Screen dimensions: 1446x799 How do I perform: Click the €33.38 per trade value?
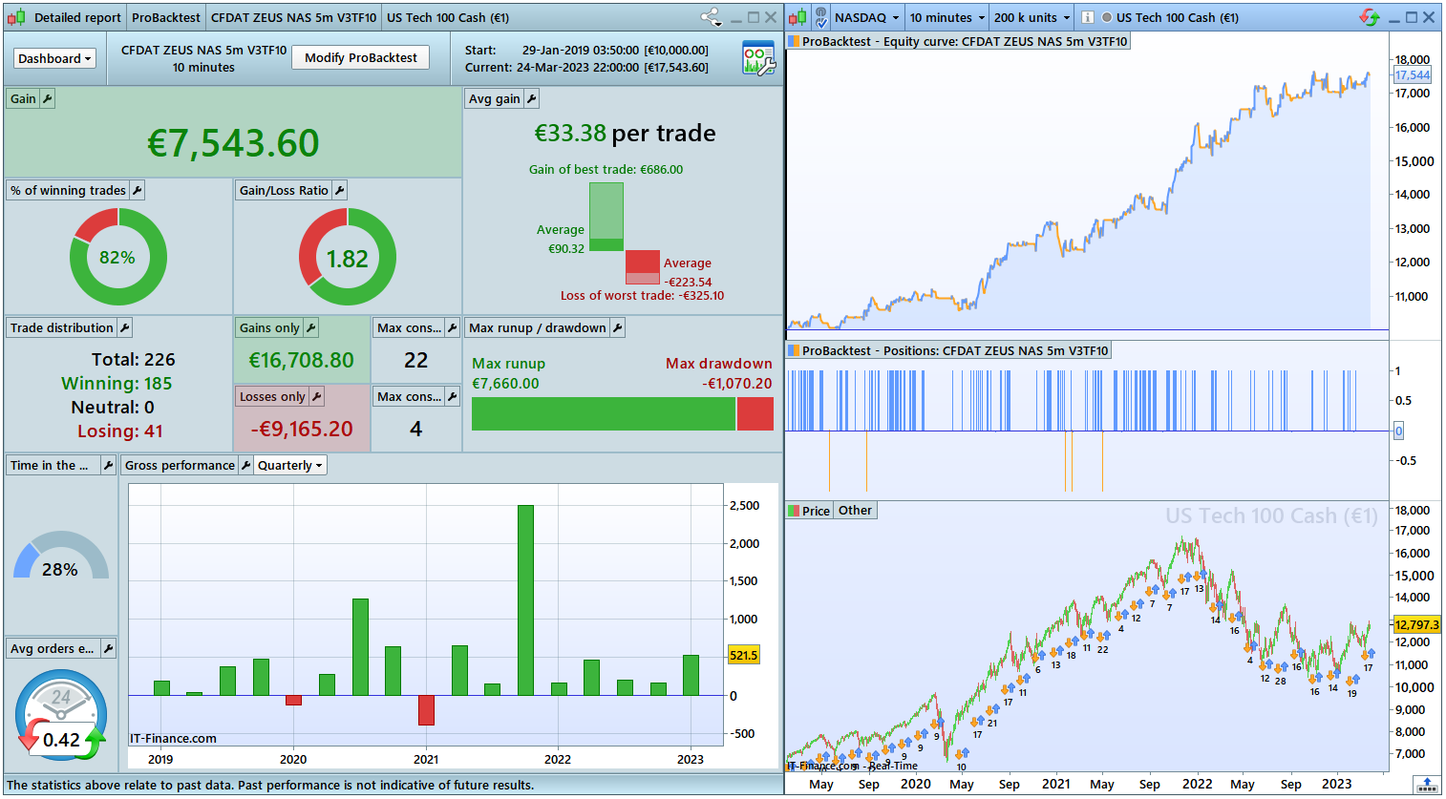pyautogui.click(x=625, y=134)
